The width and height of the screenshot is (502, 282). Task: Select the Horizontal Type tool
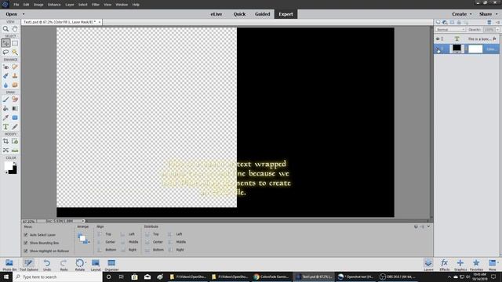click(x=5, y=127)
